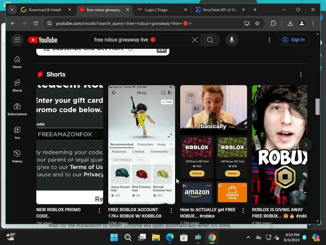
Task: Switch to the Login | Triage tab
Action: tap(156, 10)
